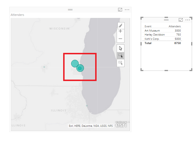This screenshot has height=145, width=196.
Task: Click the table's bottom-edge resize handle
Action: (166, 71)
